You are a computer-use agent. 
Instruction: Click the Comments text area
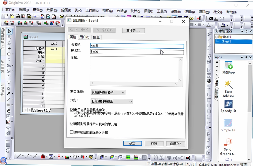coord(136,71)
